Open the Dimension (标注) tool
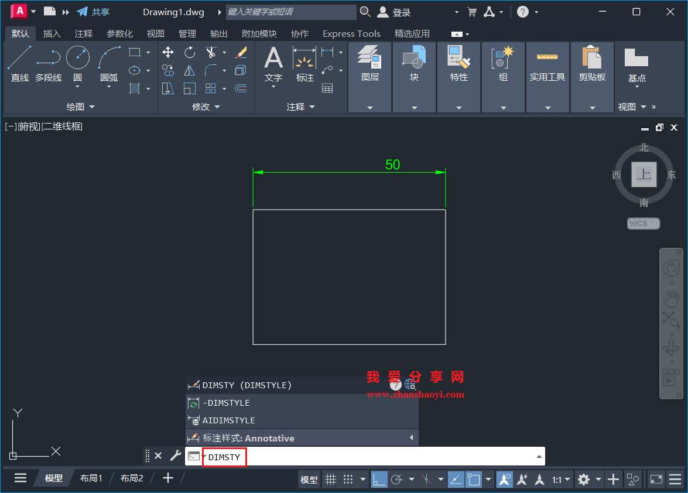688x493 pixels. tap(304, 61)
